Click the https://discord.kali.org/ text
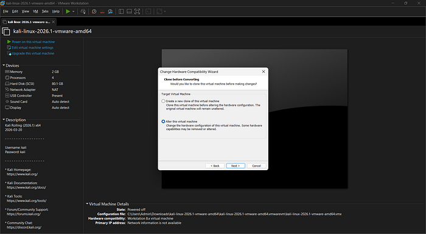Screen dimensions: 426x234 [24, 227]
